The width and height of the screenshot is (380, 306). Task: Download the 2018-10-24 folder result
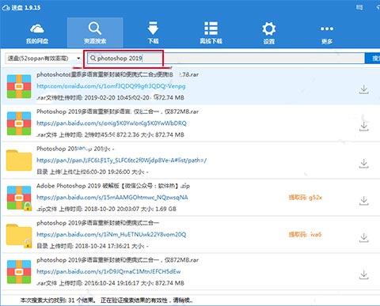(364, 238)
